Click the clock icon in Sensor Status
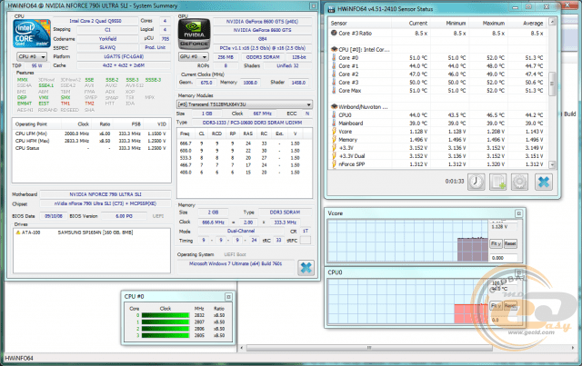The width and height of the screenshot is (582, 366). tap(477, 181)
